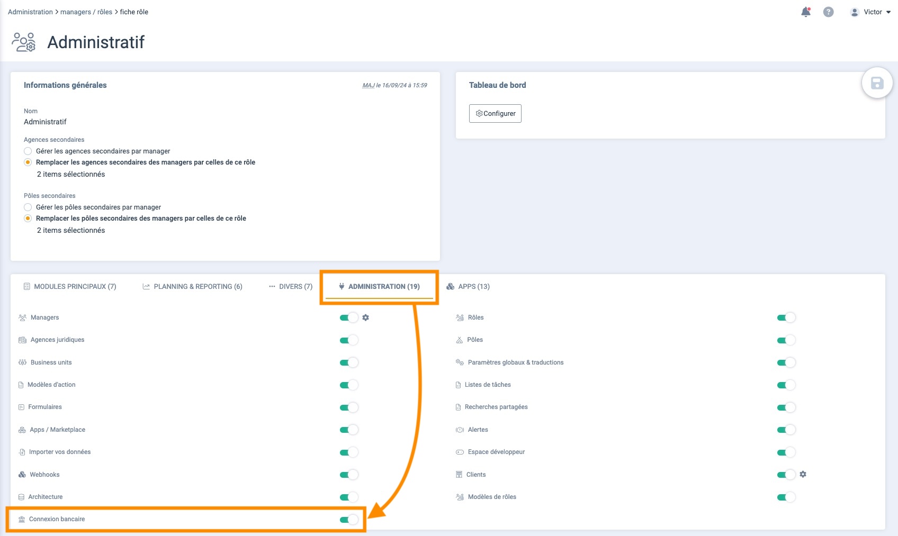Click the Webhooks row icon

coord(22,475)
